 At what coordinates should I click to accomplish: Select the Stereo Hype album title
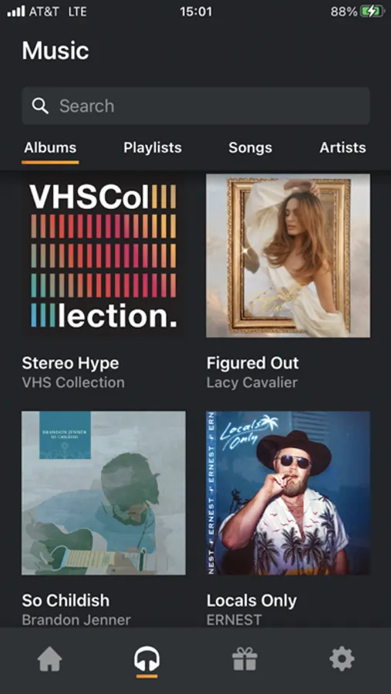coord(70,363)
